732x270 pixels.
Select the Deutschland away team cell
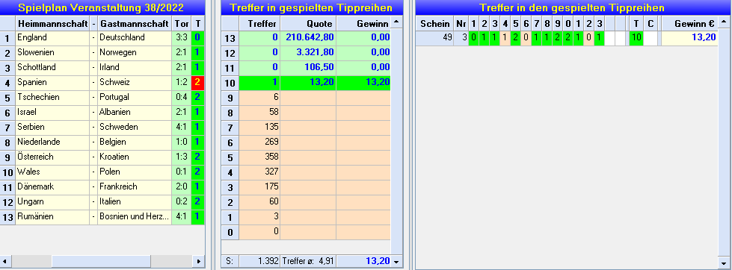(x=135, y=38)
